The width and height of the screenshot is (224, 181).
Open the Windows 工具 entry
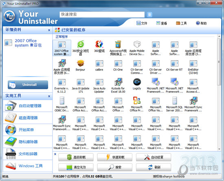coord(28,166)
